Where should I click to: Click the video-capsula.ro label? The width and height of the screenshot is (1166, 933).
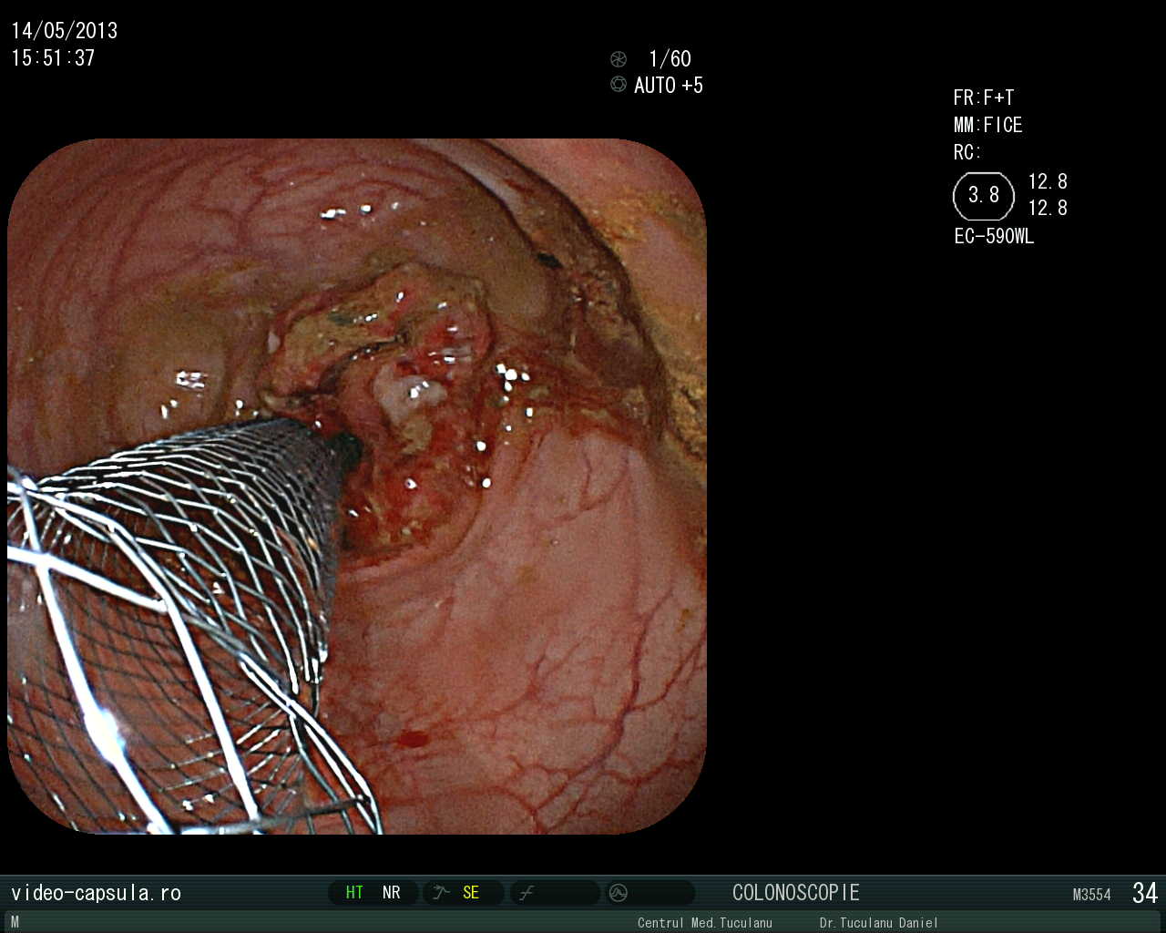(96, 893)
